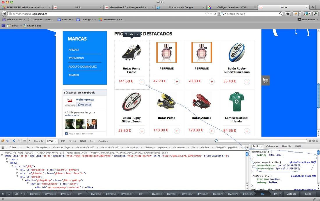The image size is (320, 201).
Task: Expand the div id gkPageTop node
Action: tap(17, 169)
